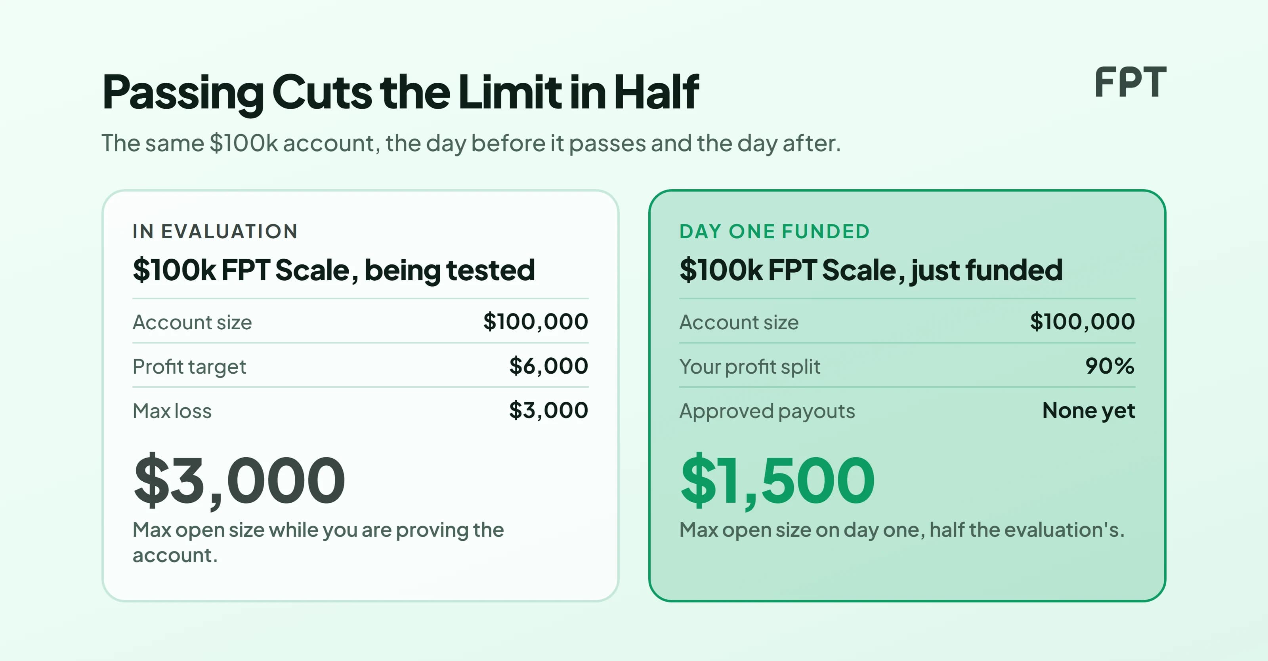Viewport: 1268px width, 661px height.
Task: Click the evaluation card's Account size label
Action: pos(192,323)
